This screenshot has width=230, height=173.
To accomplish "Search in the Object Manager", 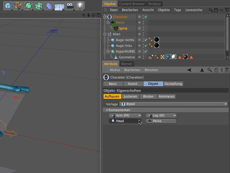I will point(211,10).
